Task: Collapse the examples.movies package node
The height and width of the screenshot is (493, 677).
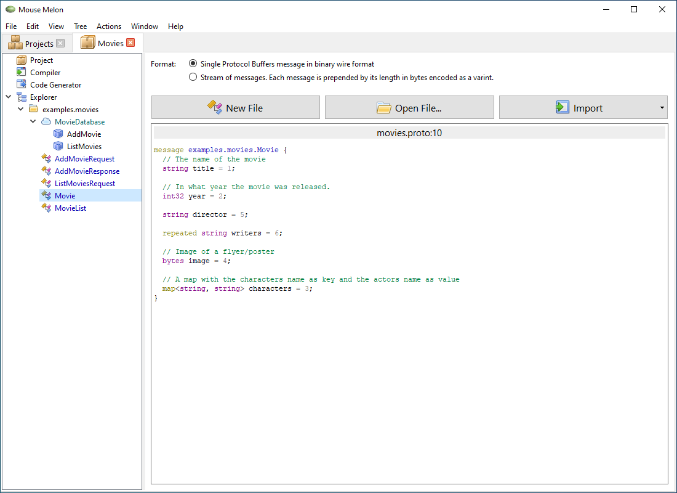Action: tap(21, 109)
